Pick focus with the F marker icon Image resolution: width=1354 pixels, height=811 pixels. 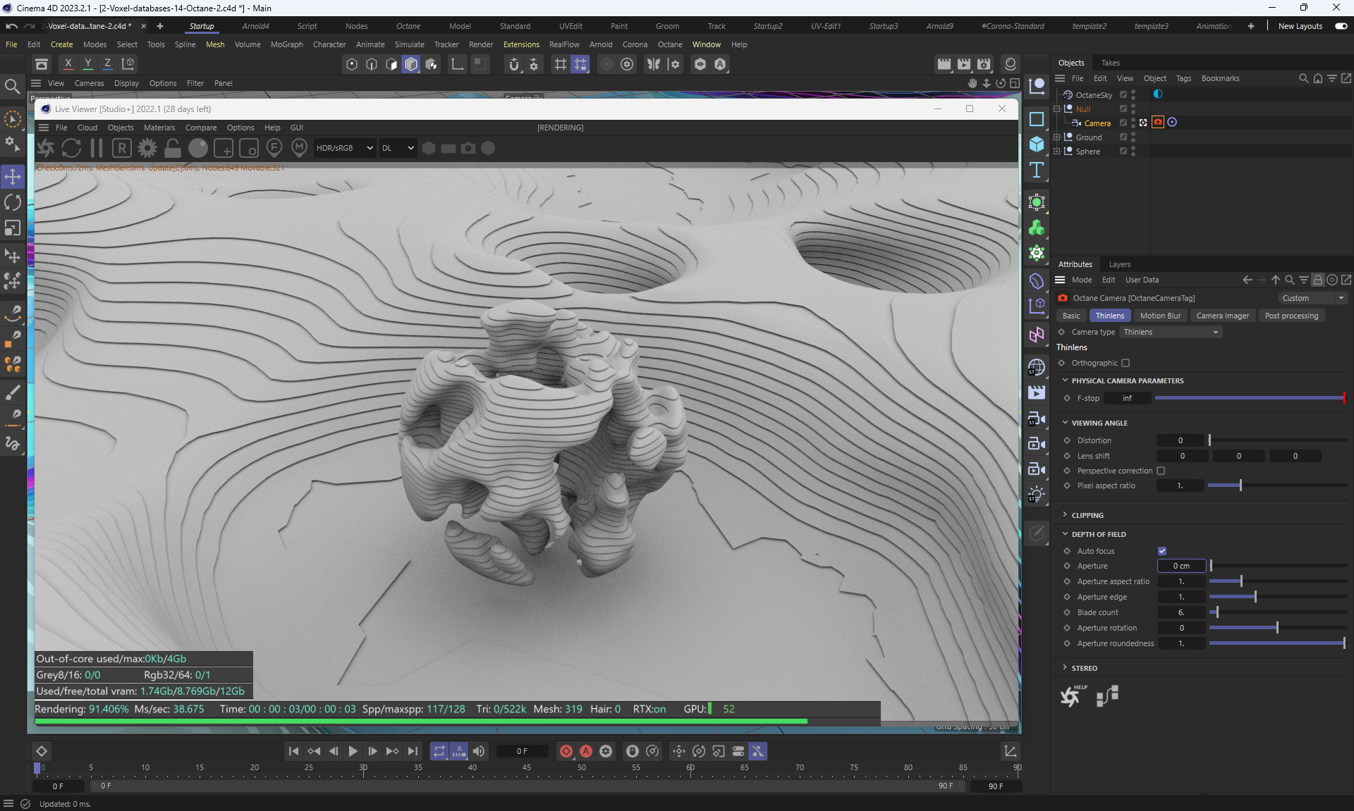tap(274, 148)
